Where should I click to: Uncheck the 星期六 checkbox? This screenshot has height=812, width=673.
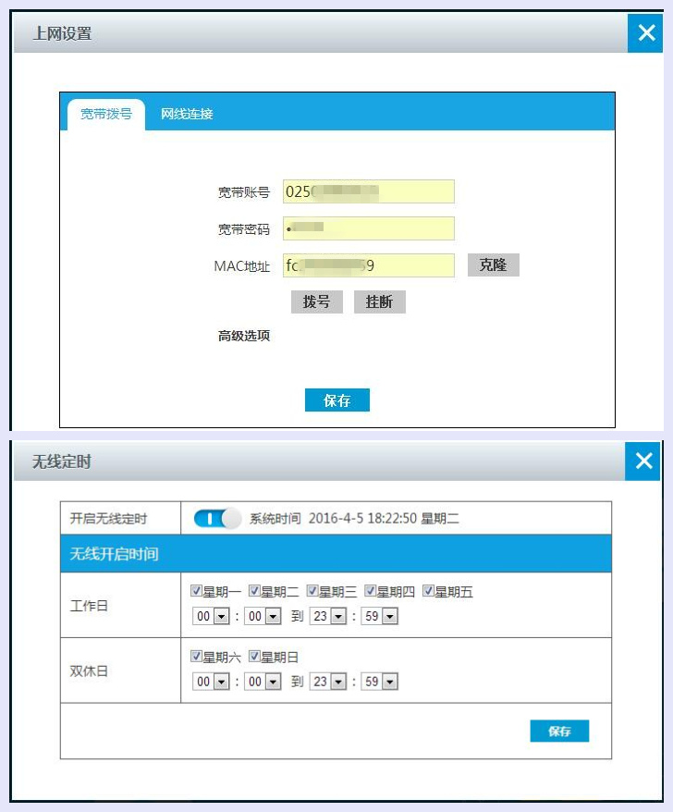pos(196,656)
